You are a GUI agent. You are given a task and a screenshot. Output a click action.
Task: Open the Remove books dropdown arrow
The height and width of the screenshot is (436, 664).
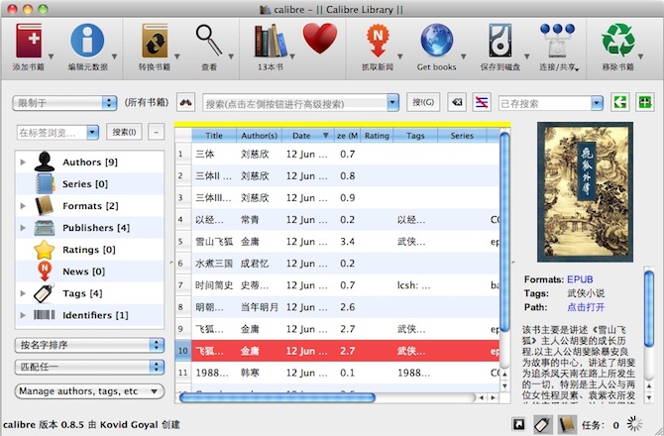[x=640, y=56]
